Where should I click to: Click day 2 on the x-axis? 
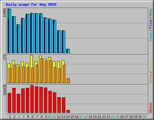coord(14,117)
